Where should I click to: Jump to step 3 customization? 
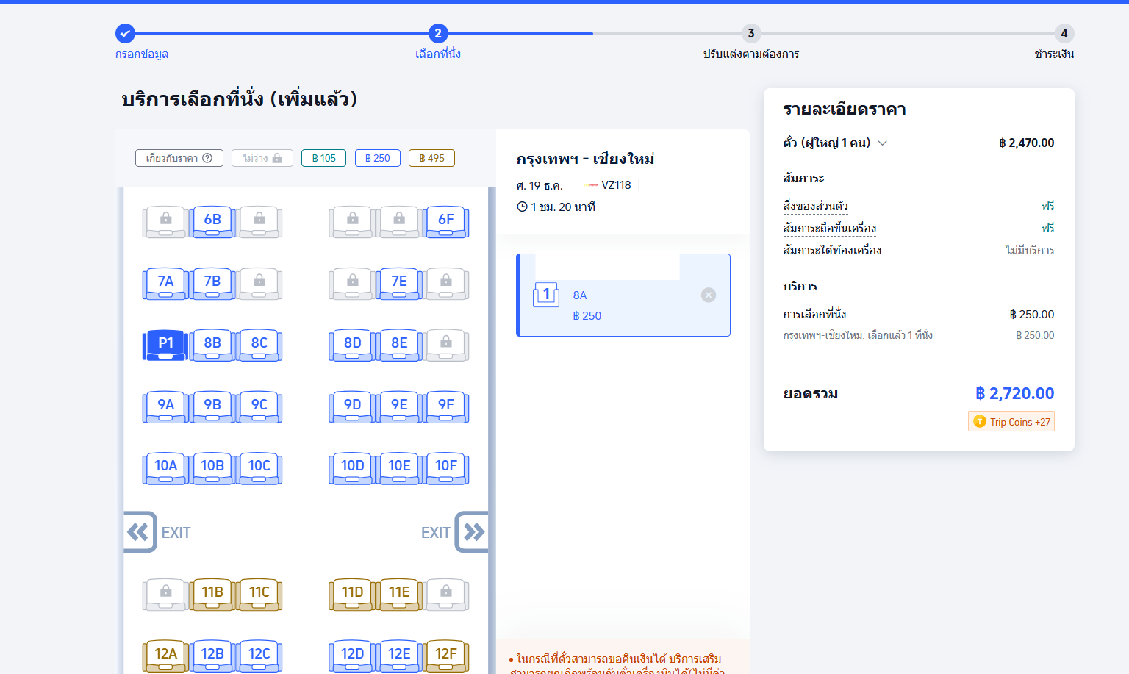[x=750, y=34]
